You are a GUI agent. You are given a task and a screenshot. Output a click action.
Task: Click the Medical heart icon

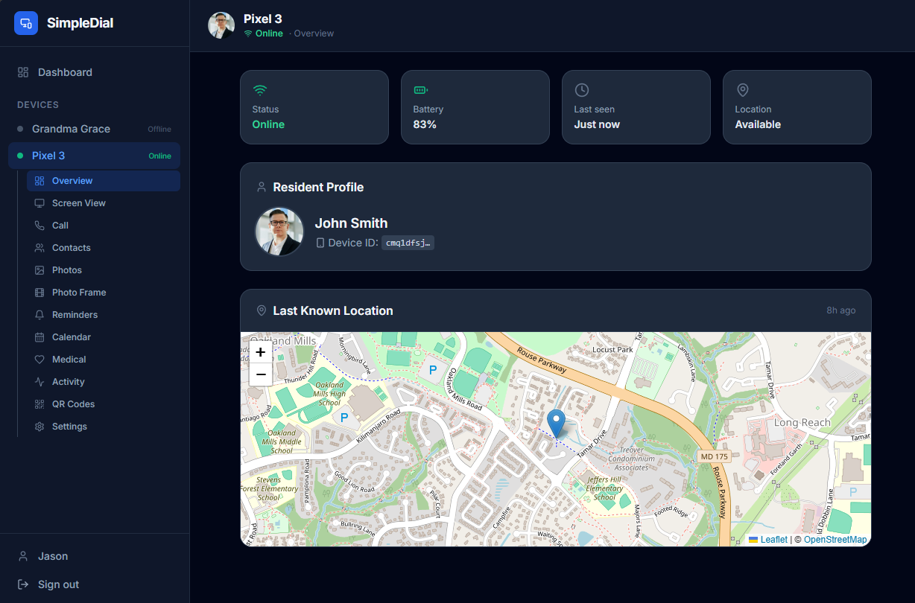tap(39, 360)
